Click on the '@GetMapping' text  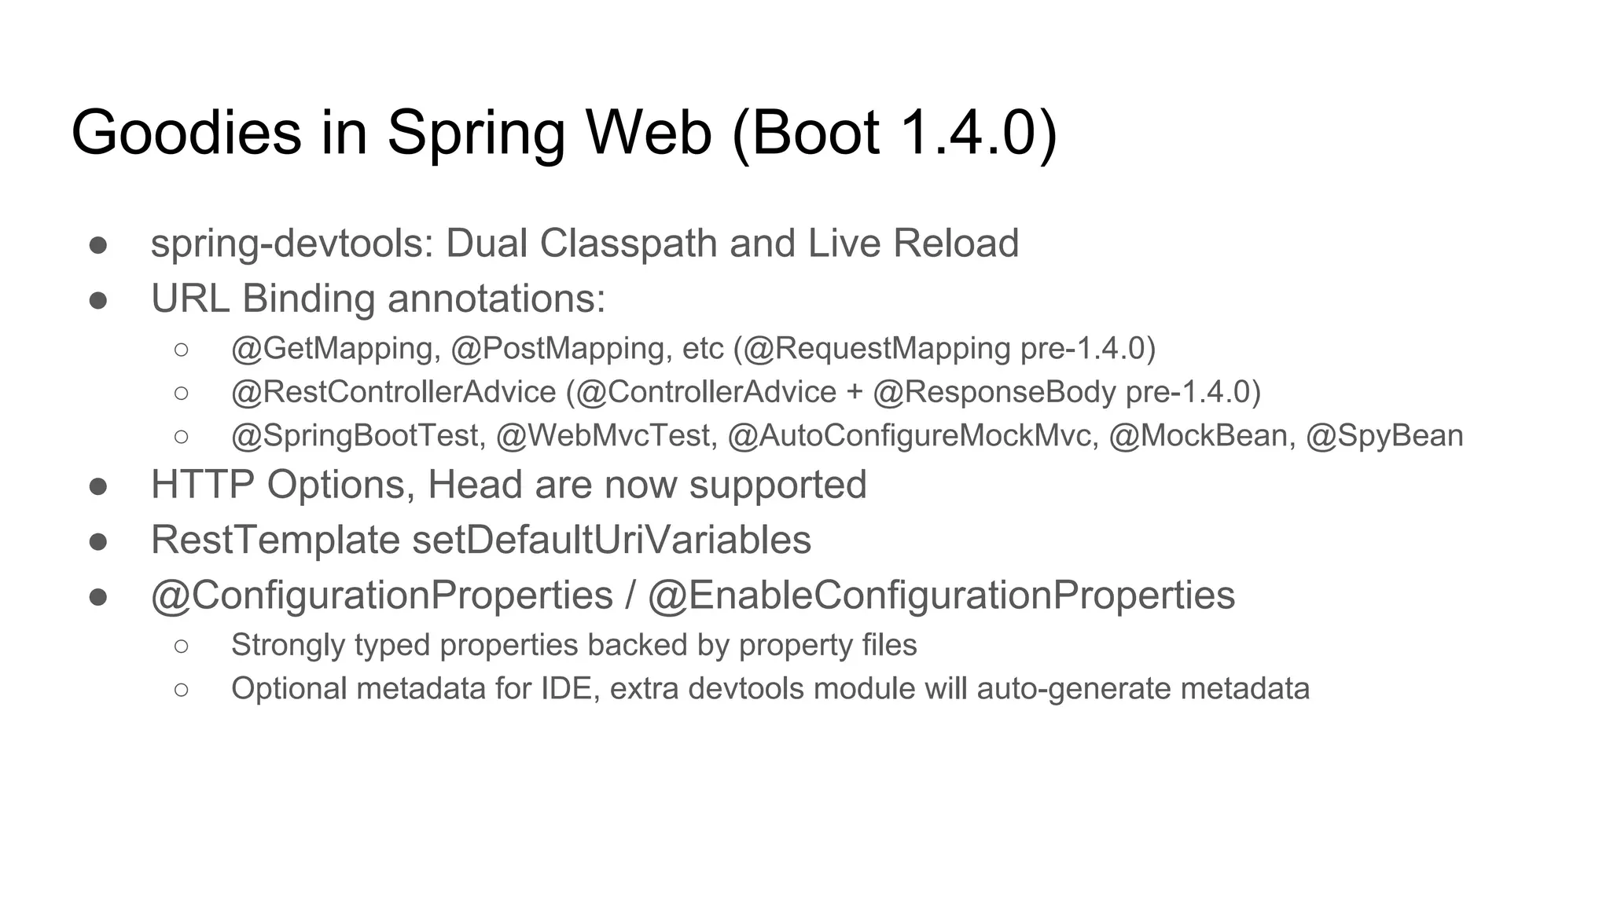pos(332,349)
